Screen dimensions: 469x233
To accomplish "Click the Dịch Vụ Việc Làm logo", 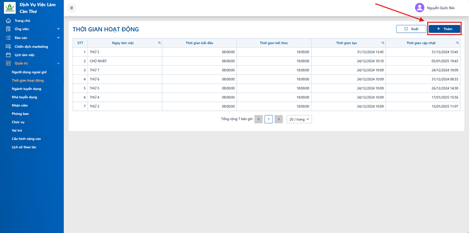I will (10, 8).
